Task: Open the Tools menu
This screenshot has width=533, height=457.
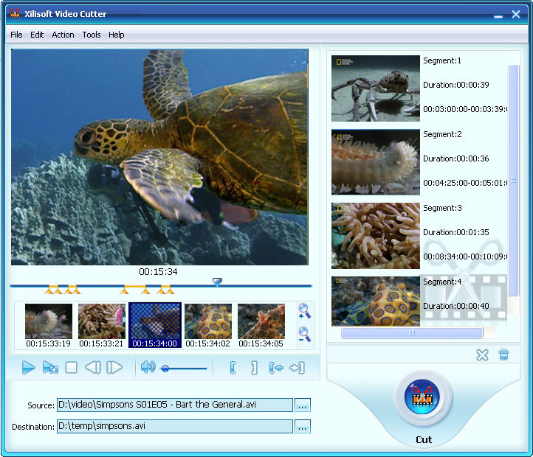Action: click(92, 35)
